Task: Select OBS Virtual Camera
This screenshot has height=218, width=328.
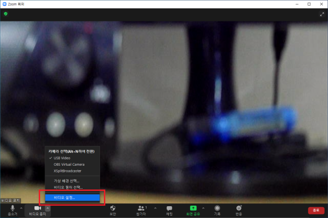Action: 72,164
